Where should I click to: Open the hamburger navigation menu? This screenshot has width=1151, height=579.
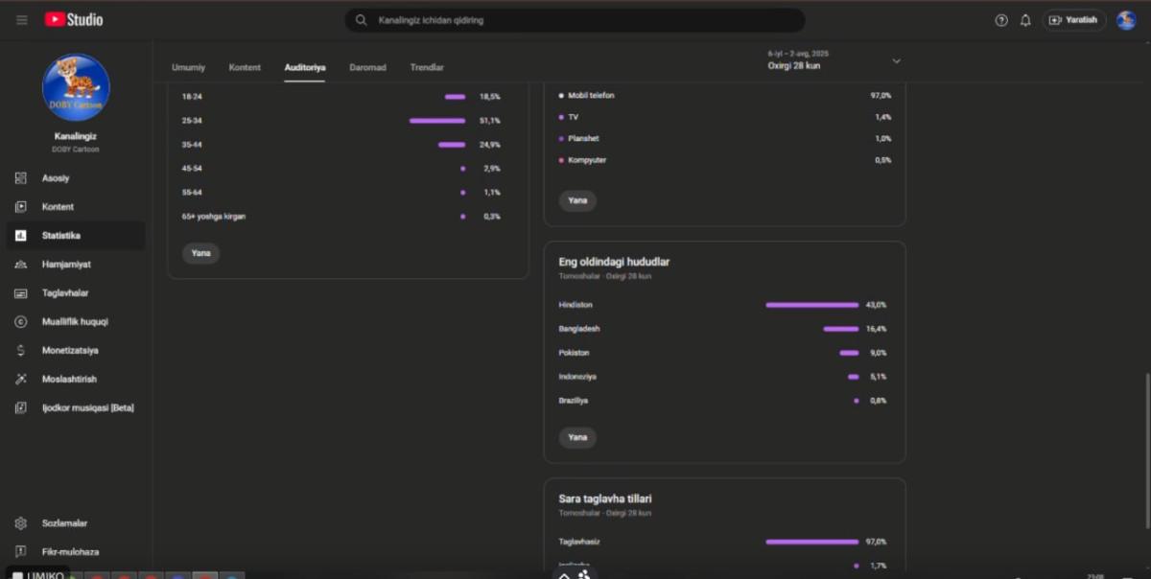[x=22, y=20]
